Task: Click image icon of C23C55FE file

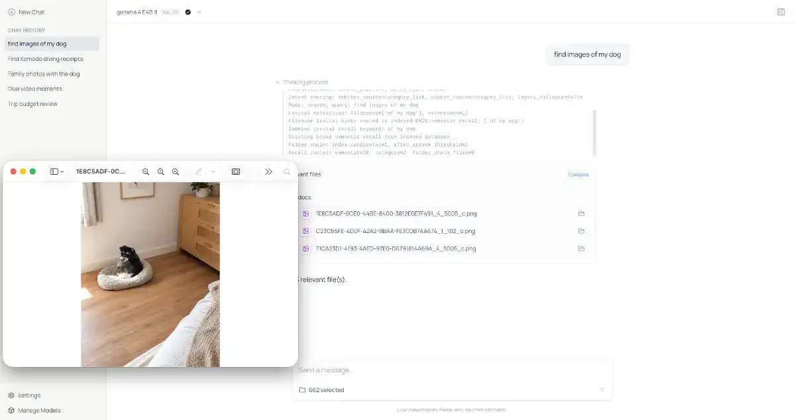Action: 305,231
